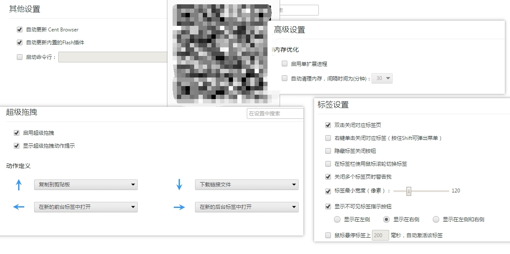Enable 鼠标悬停标签上 auto-activate checkbox
Viewport: 510px width, 254px height.
[x=328, y=235]
